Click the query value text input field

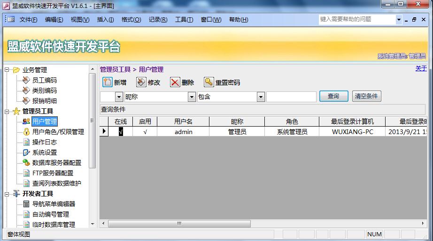click(291, 97)
